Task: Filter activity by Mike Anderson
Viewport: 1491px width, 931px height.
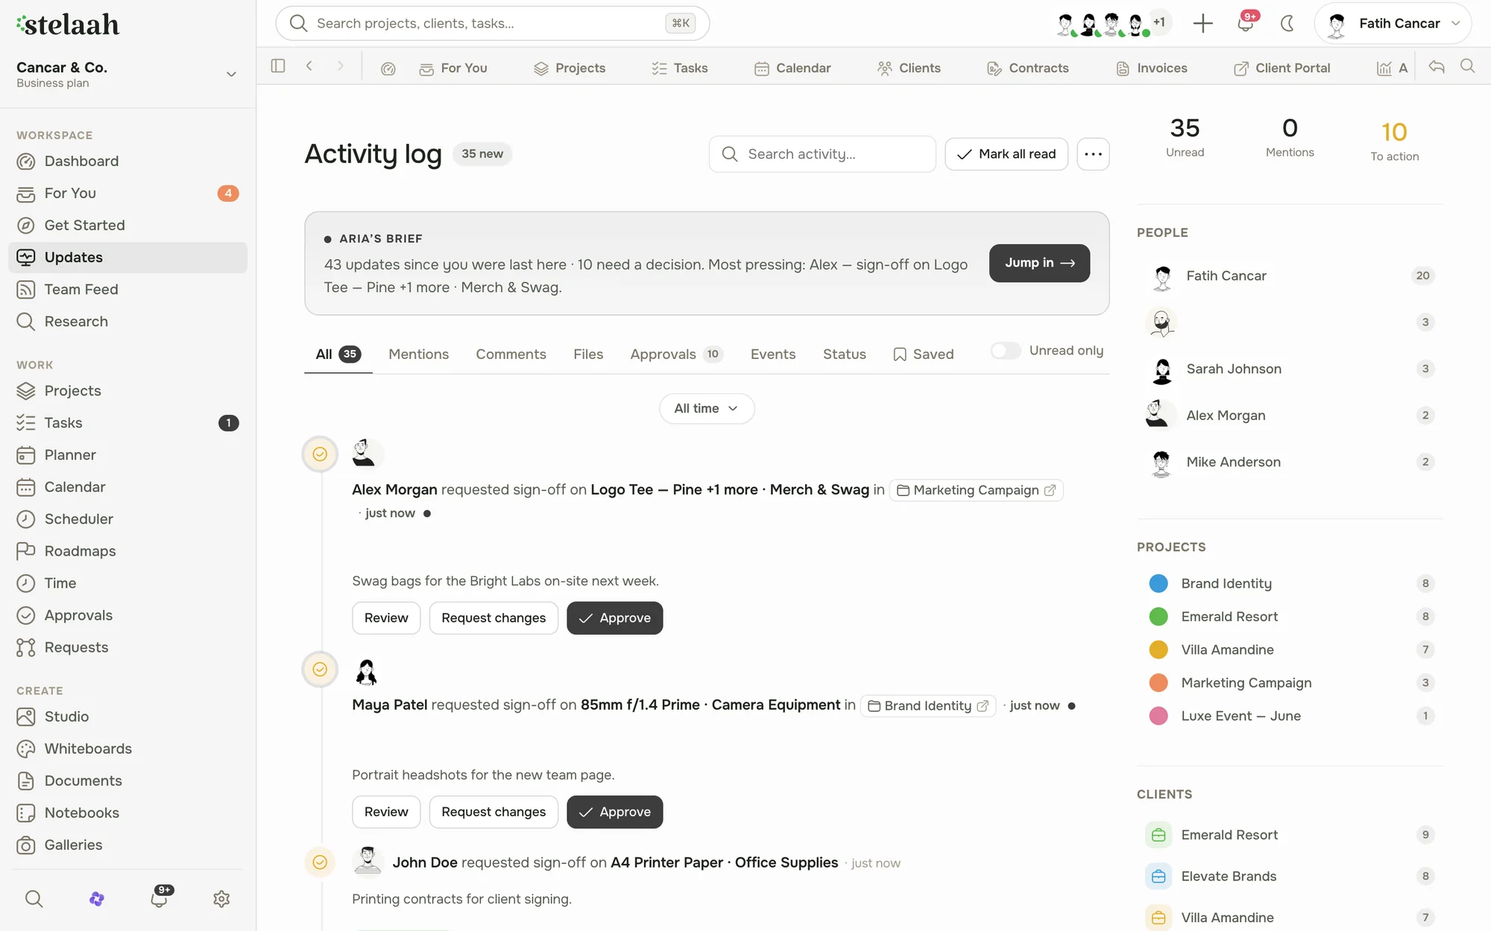Action: [x=1290, y=462]
